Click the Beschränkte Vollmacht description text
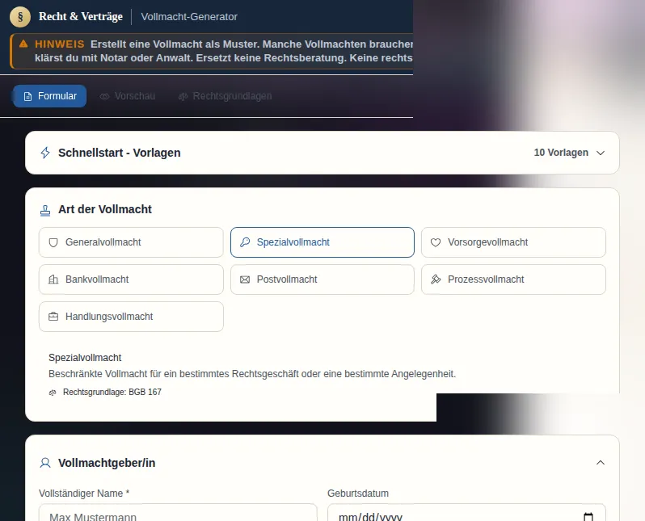This screenshot has height=521, width=645. point(252,374)
